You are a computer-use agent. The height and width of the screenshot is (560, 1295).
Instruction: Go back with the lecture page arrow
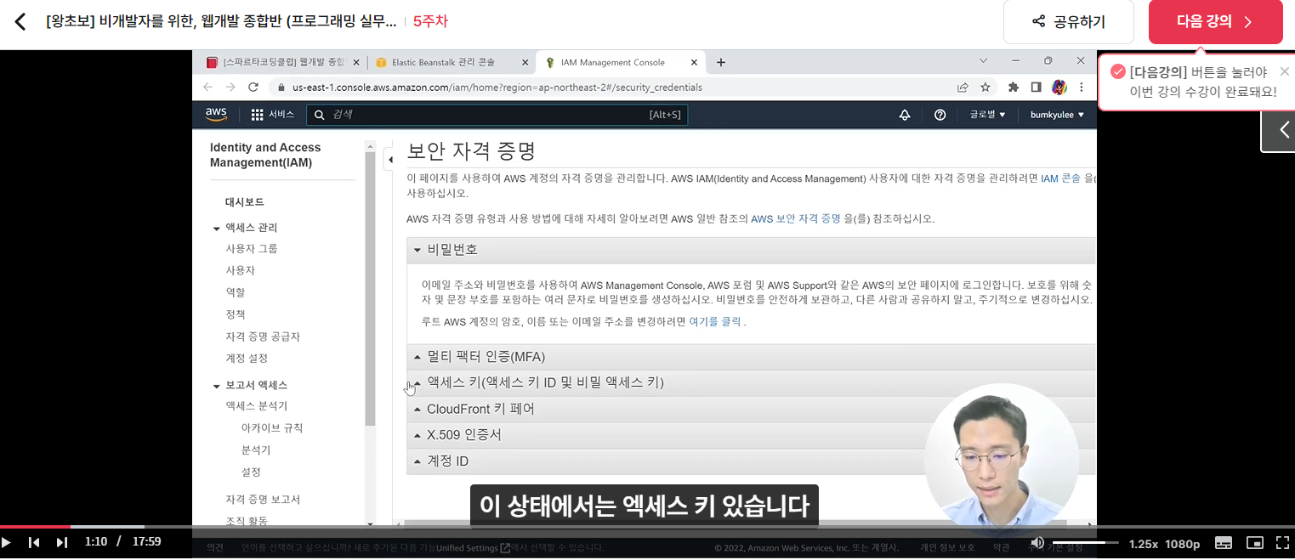[20, 21]
